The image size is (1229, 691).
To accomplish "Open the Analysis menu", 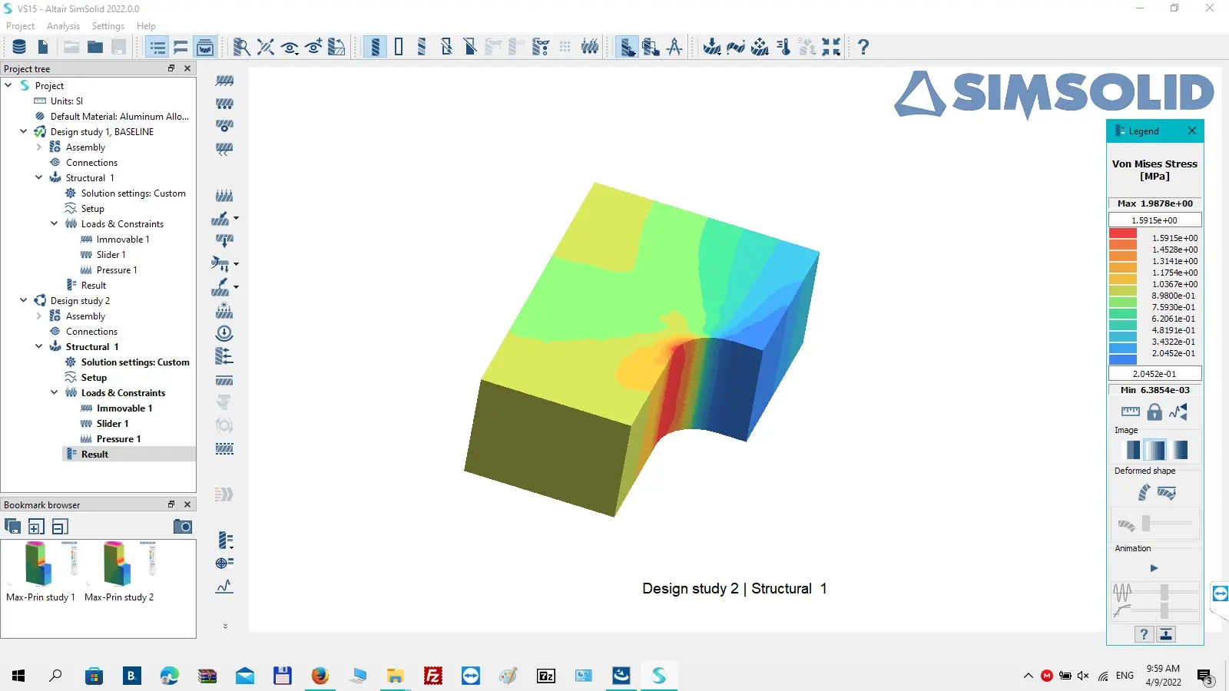I will click(63, 26).
